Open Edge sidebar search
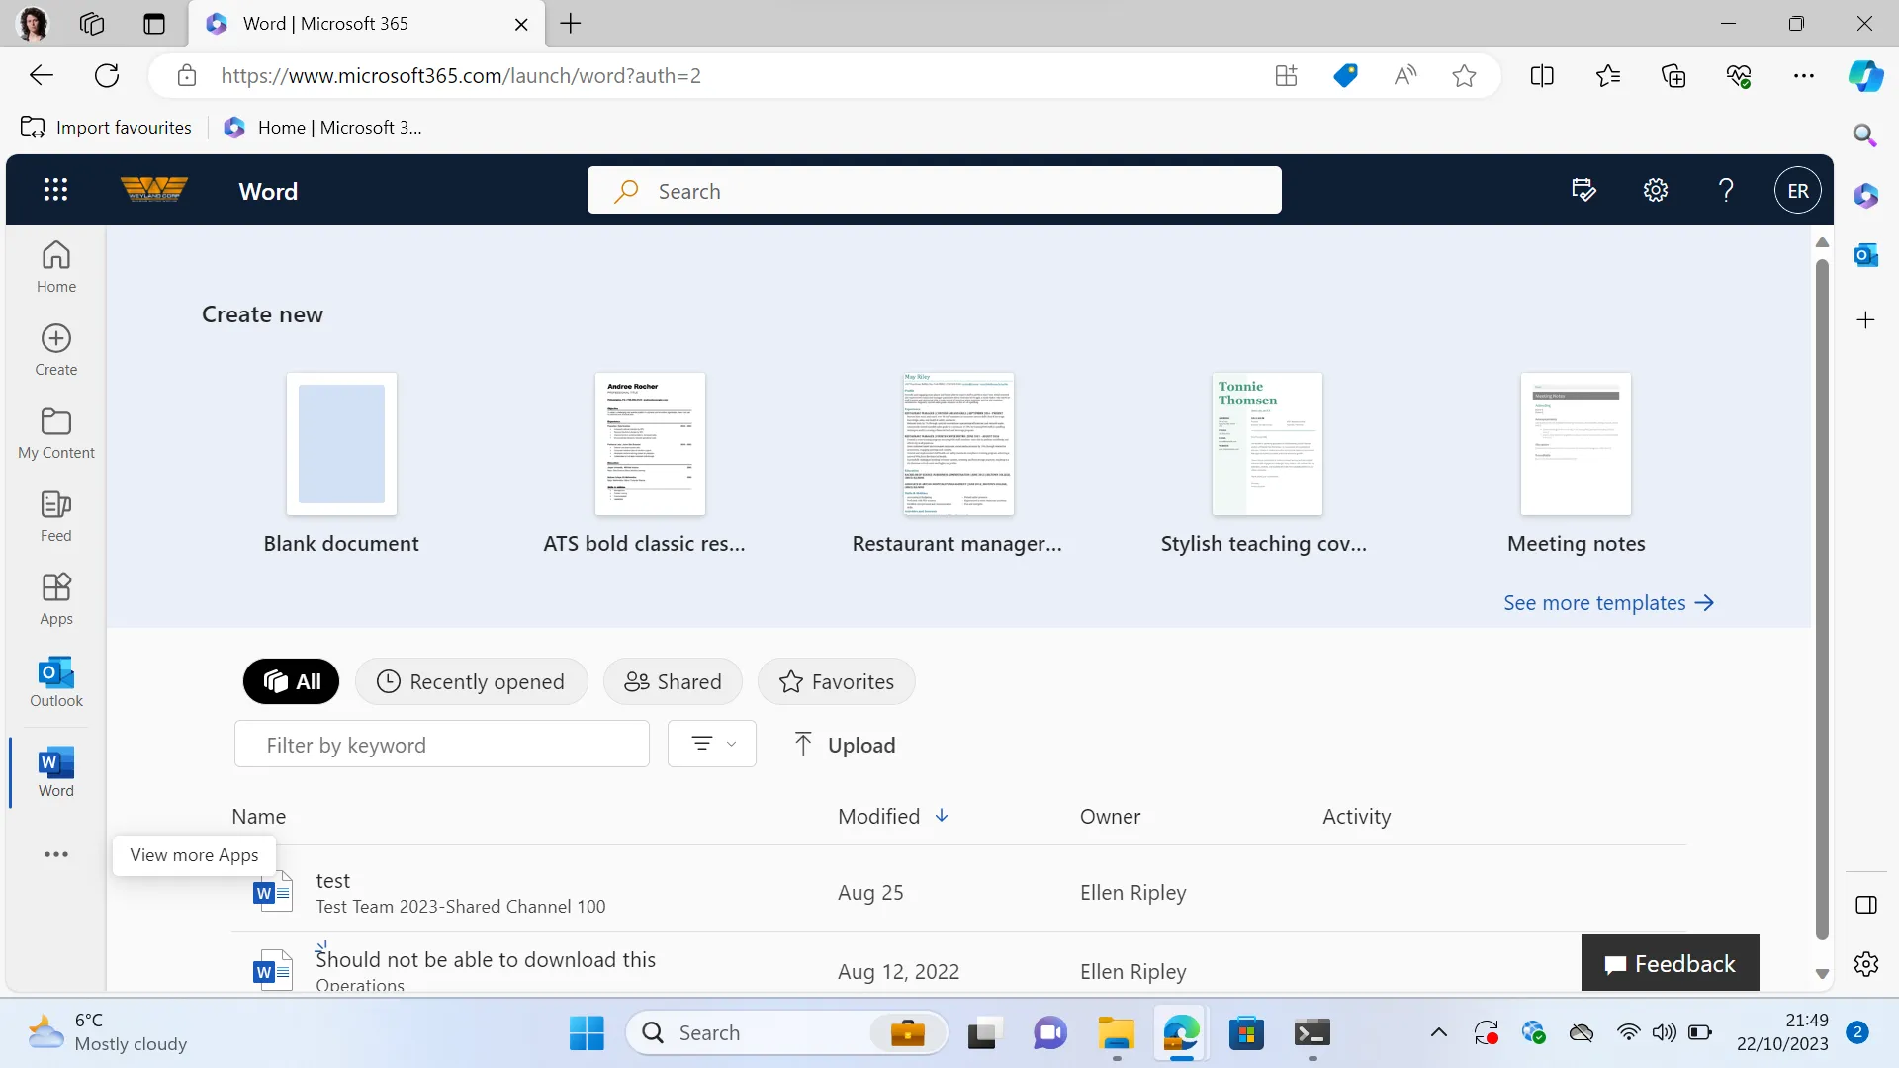The height and width of the screenshot is (1068, 1899). point(1865,134)
